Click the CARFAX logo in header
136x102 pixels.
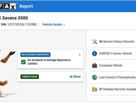[8, 6]
